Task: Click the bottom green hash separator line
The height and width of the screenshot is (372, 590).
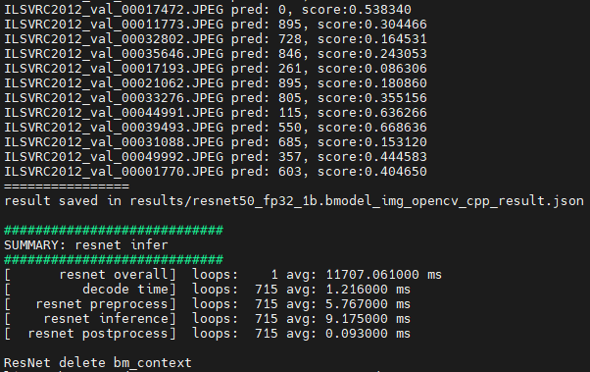Action: (114, 259)
